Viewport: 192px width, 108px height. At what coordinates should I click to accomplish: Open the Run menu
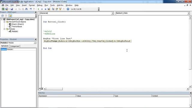point(46,5)
